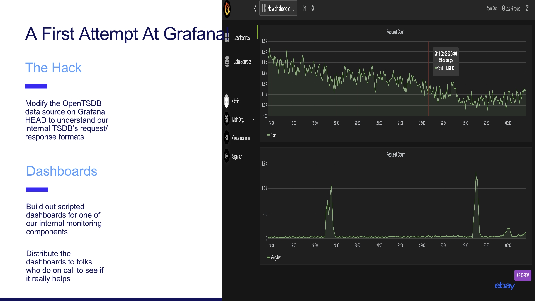
Task: Click the refresh dashboard icon
Action: (x=527, y=8)
